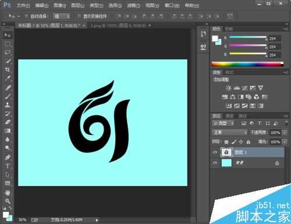Select the Lasso tool
291x224 pixels.
point(8,52)
